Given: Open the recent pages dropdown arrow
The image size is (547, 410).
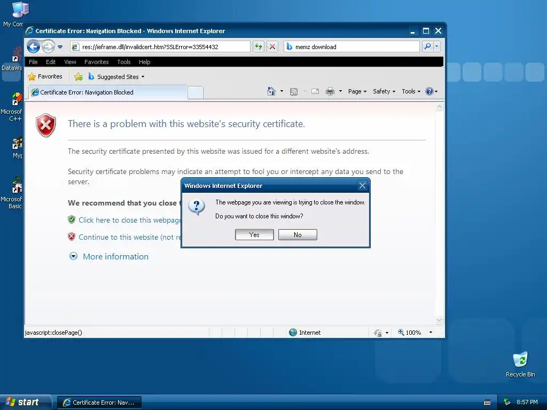Looking at the screenshot, I should tap(60, 47).
